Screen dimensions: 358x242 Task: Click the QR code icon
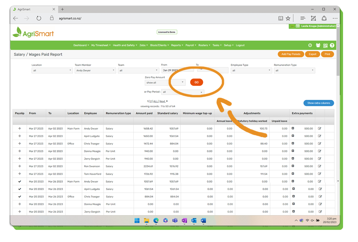tap(325, 45)
